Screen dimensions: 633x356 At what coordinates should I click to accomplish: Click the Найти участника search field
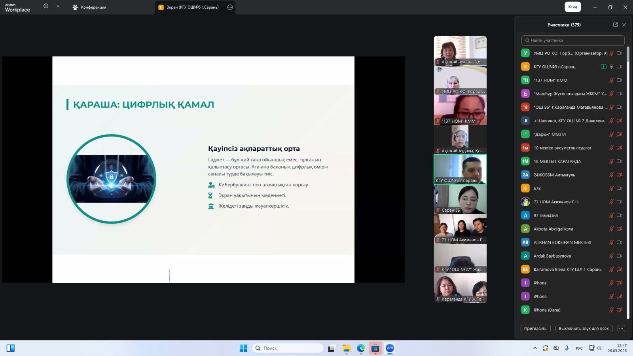tap(573, 40)
